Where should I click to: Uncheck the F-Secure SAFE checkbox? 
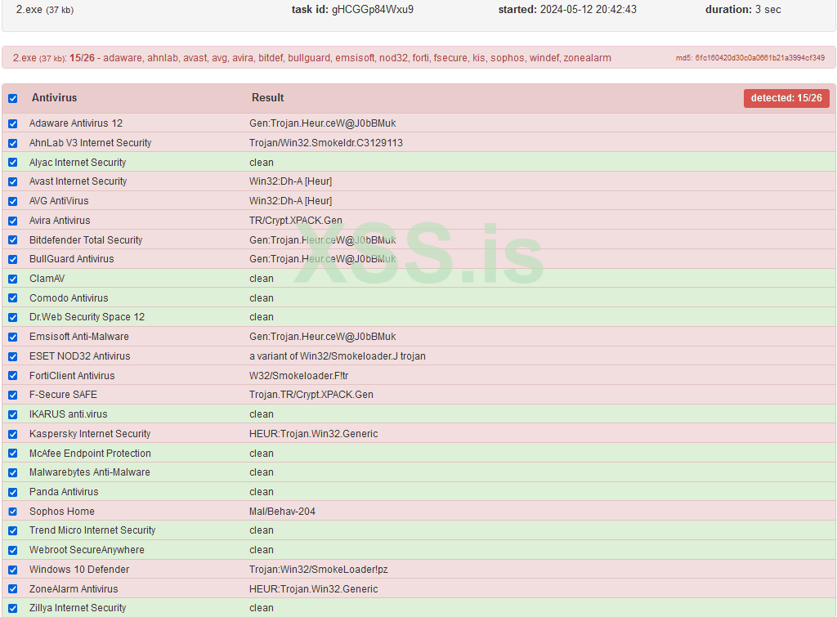coord(13,395)
